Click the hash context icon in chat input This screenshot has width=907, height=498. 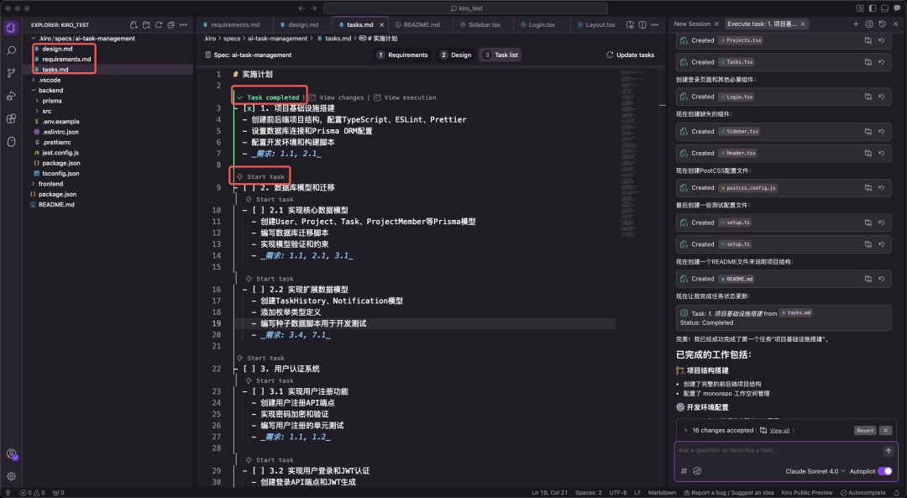(x=684, y=471)
